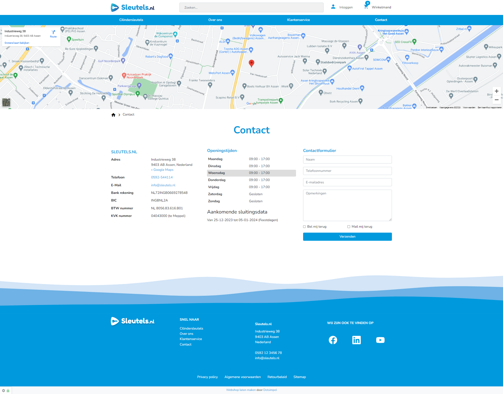
Task: Open the Google Maps address link
Action: click(162, 170)
